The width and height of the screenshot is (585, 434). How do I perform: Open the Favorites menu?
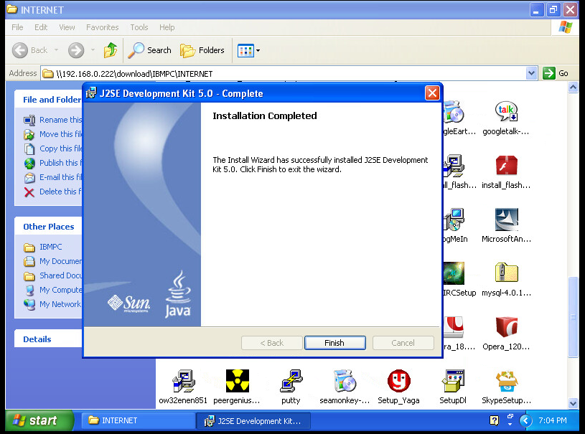click(102, 27)
